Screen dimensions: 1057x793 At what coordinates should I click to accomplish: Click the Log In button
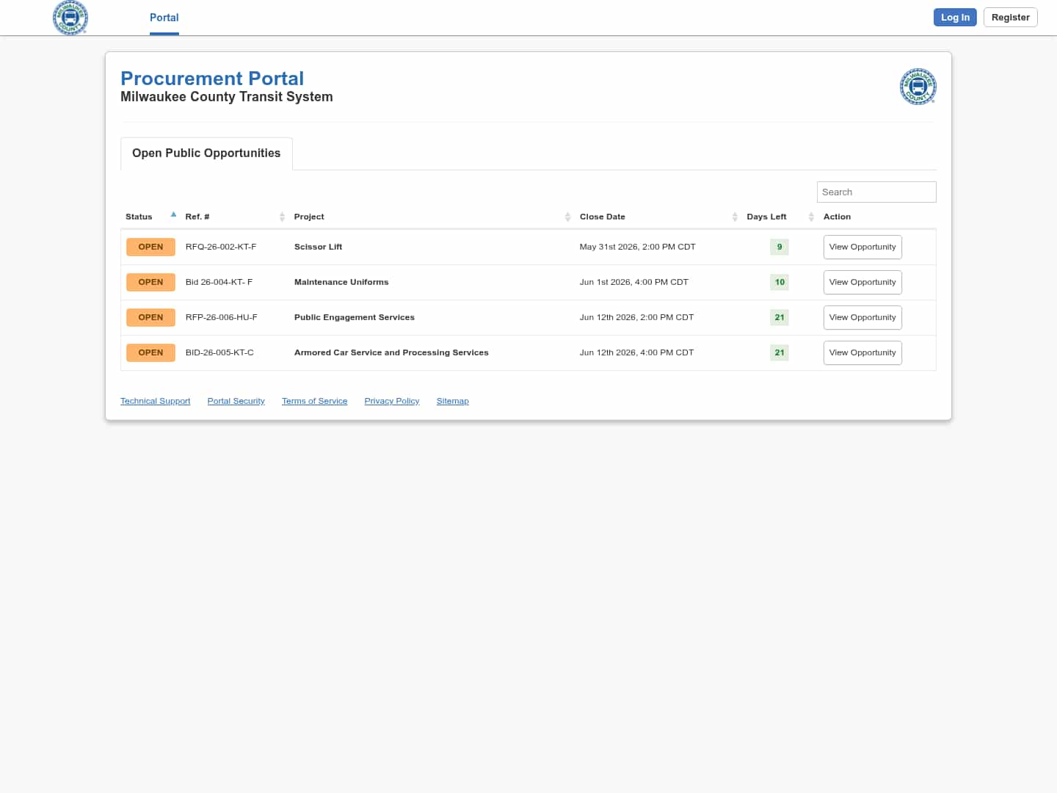955,18
